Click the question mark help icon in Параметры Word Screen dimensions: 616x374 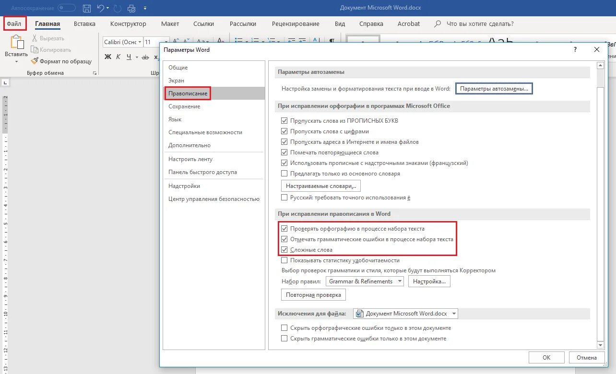click(x=575, y=49)
